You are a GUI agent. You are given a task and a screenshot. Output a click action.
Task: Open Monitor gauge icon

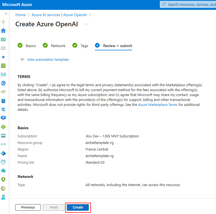pos(3,162)
